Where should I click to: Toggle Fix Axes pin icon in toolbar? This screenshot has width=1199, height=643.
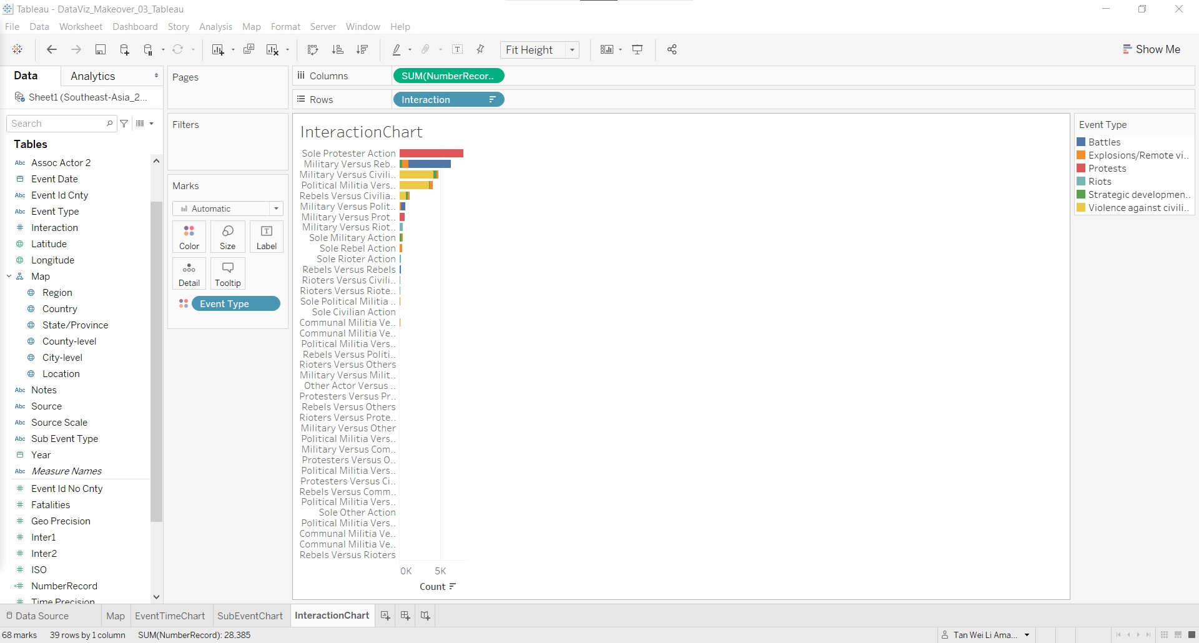click(481, 50)
